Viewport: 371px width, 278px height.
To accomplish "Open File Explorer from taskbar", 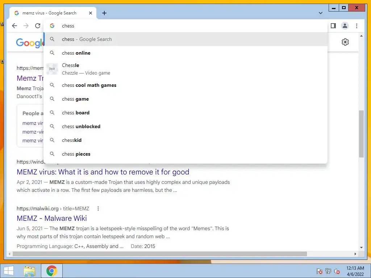I will pyautogui.click(x=29, y=271).
